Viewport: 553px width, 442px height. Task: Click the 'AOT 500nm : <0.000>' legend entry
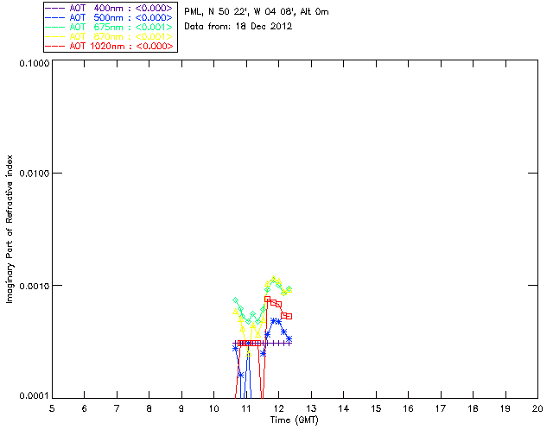pos(110,17)
